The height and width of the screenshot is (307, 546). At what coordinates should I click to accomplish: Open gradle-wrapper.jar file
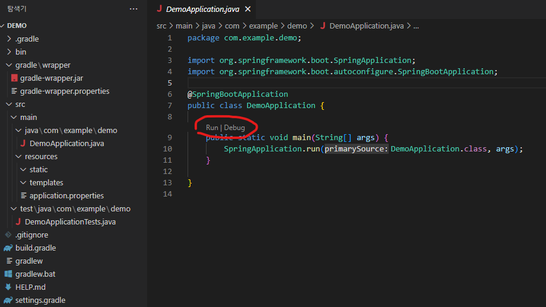coord(52,78)
